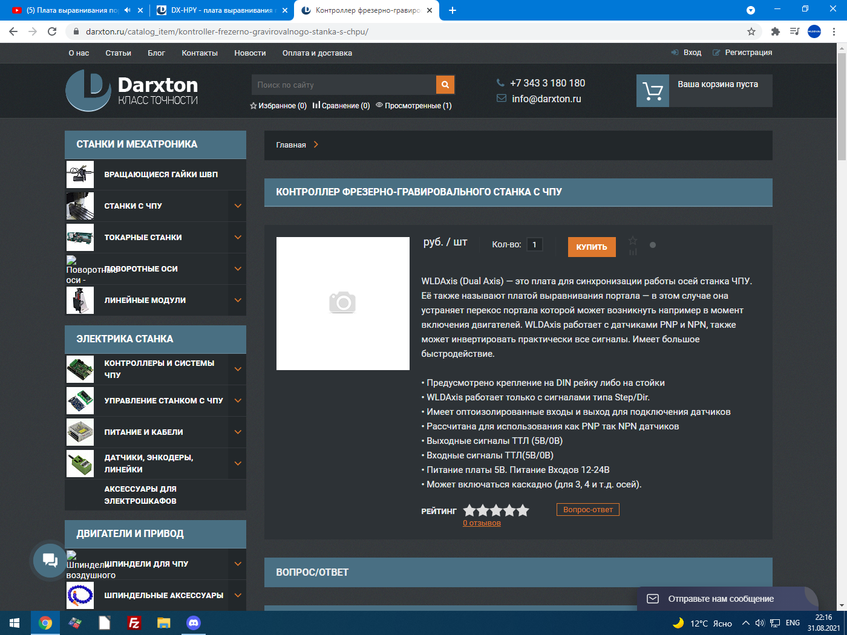Screen dimensions: 847x635
Task: Open Chrome media controls icon
Action: [x=795, y=31]
